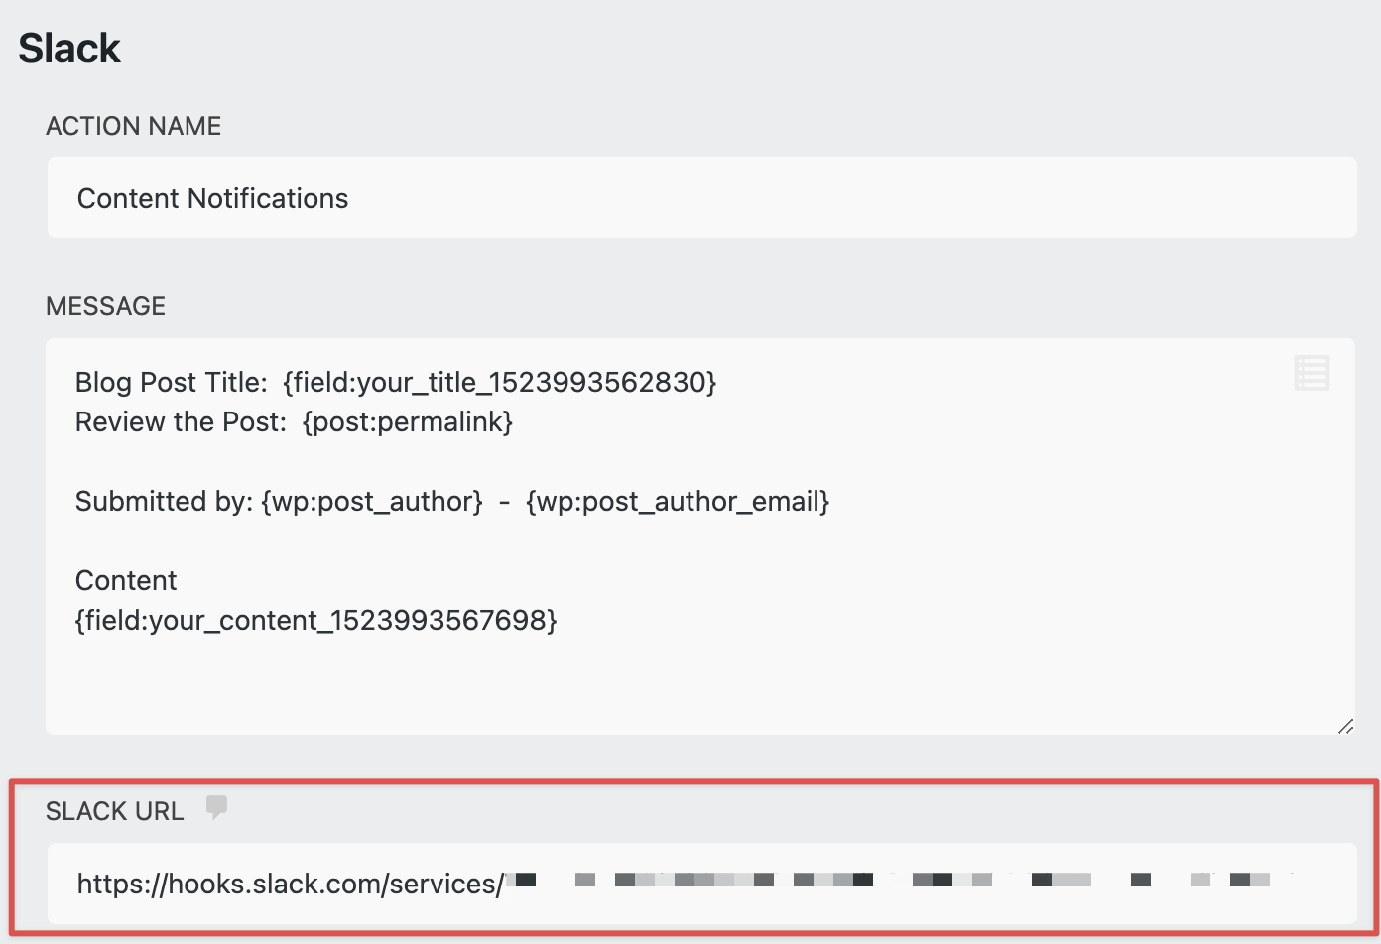
Task: Click the 'Content Notifications' text
Action: click(212, 198)
